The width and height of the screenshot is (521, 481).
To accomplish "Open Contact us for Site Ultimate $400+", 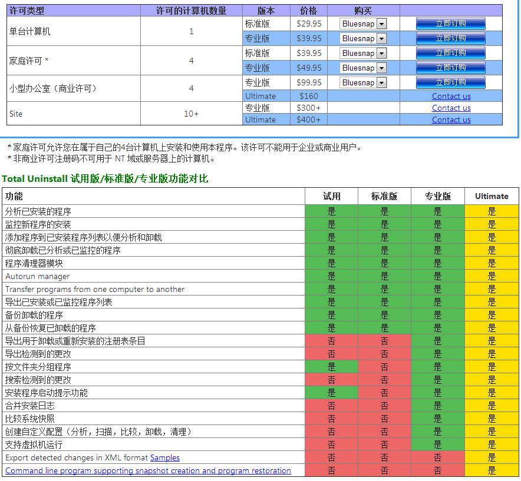I will [x=451, y=120].
